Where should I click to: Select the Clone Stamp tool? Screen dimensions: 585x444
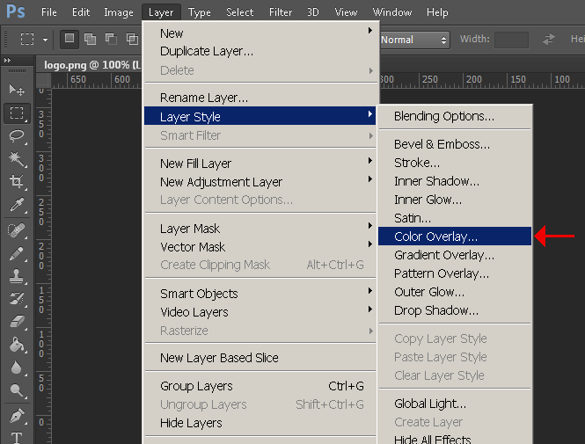point(17,276)
